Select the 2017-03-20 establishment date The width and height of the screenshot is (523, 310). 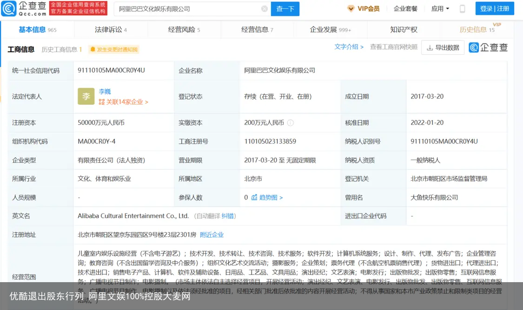[x=427, y=97]
